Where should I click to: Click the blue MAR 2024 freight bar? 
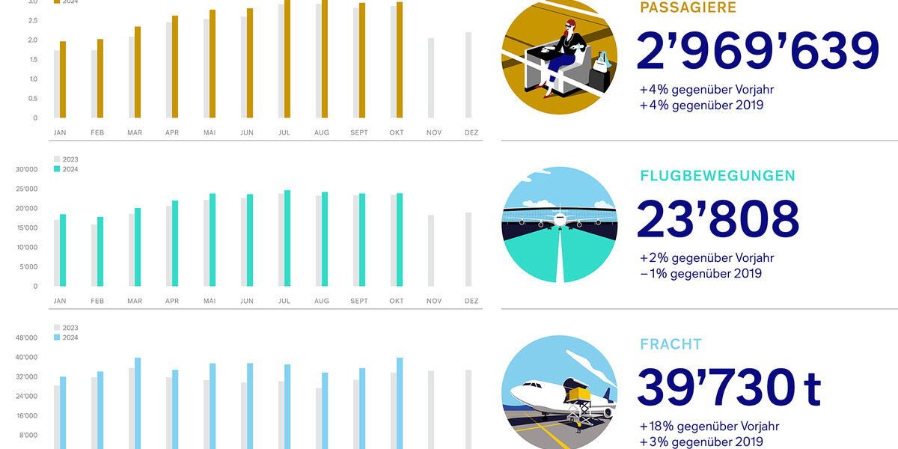coord(138,403)
